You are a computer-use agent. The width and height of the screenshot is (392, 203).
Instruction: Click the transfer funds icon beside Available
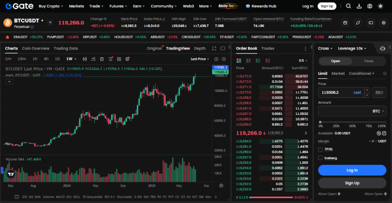click(379, 134)
